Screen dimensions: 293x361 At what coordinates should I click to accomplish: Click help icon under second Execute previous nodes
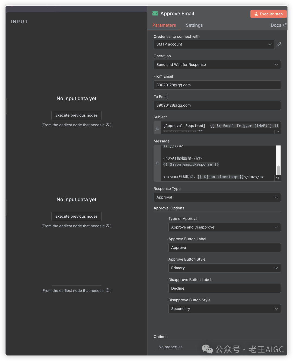point(107,226)
